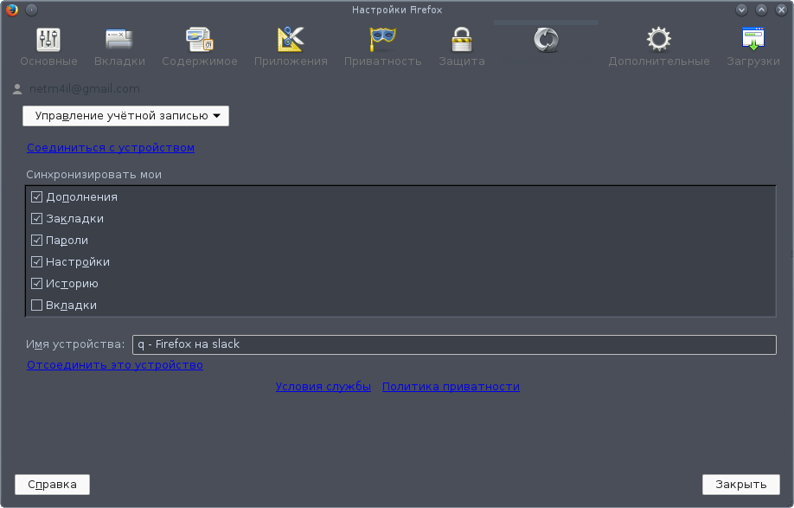Uncheck the Дополнения sync checkbox
The width and height of the screenshot is (794, 508).
[x=36, y=197]
